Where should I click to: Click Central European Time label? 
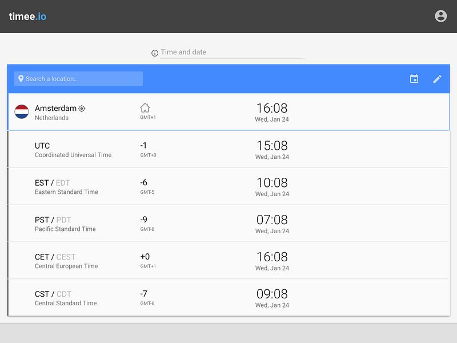pyautogui.click(x=66, y=266)
